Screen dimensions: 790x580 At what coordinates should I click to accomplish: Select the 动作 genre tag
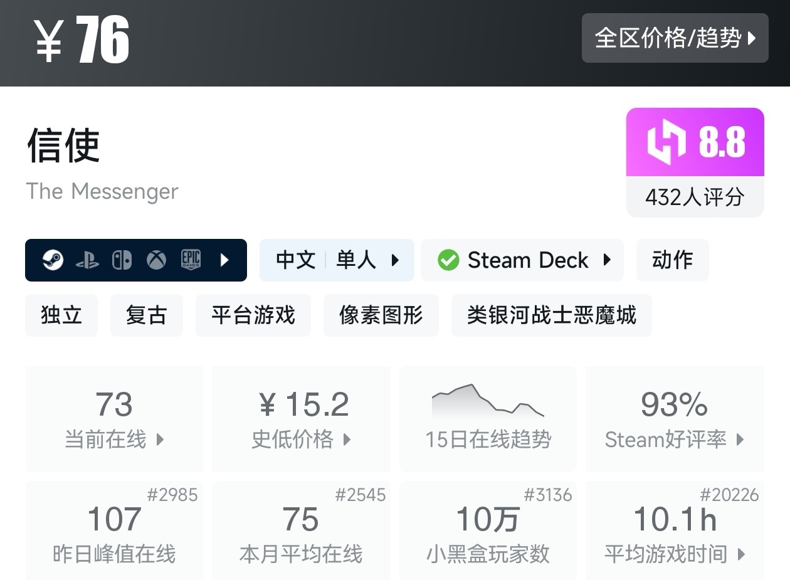[x=672, y=260]
